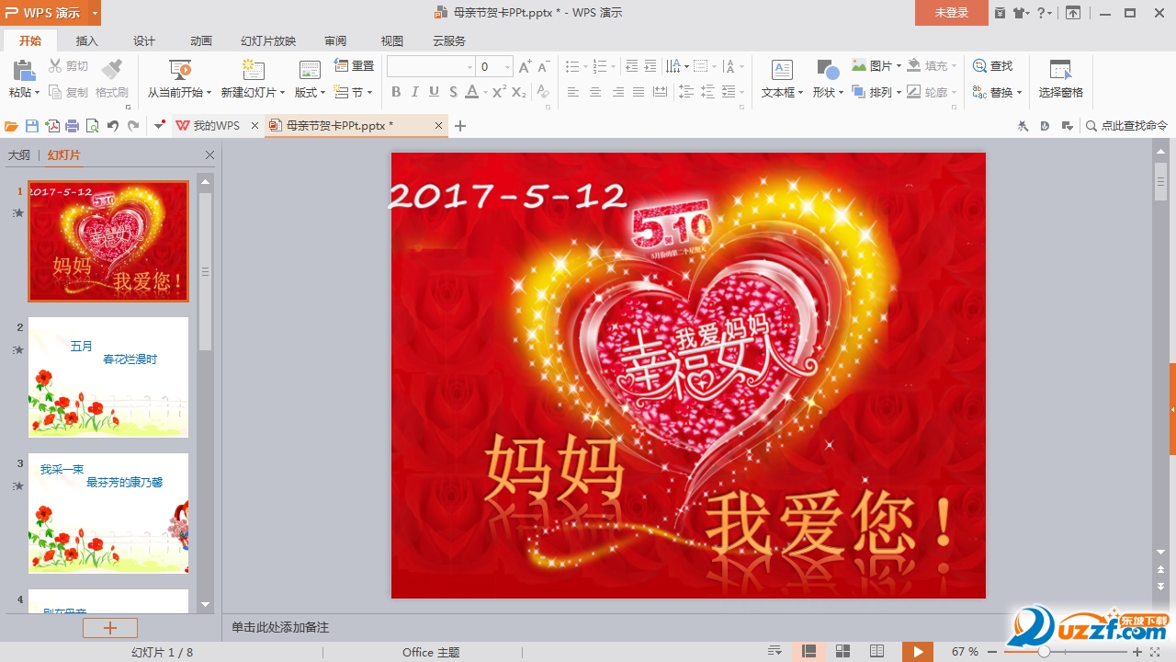The image size is (1176, 662).
Task: Open print preview in quick toolbar
Action: coord(92,126)
